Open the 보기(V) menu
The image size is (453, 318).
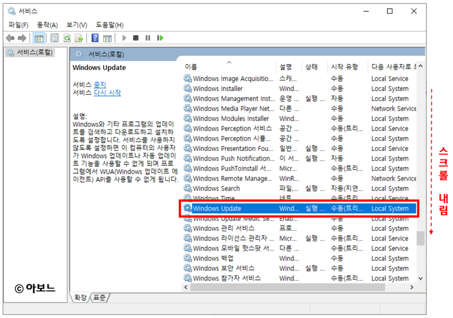pos(76,25)
